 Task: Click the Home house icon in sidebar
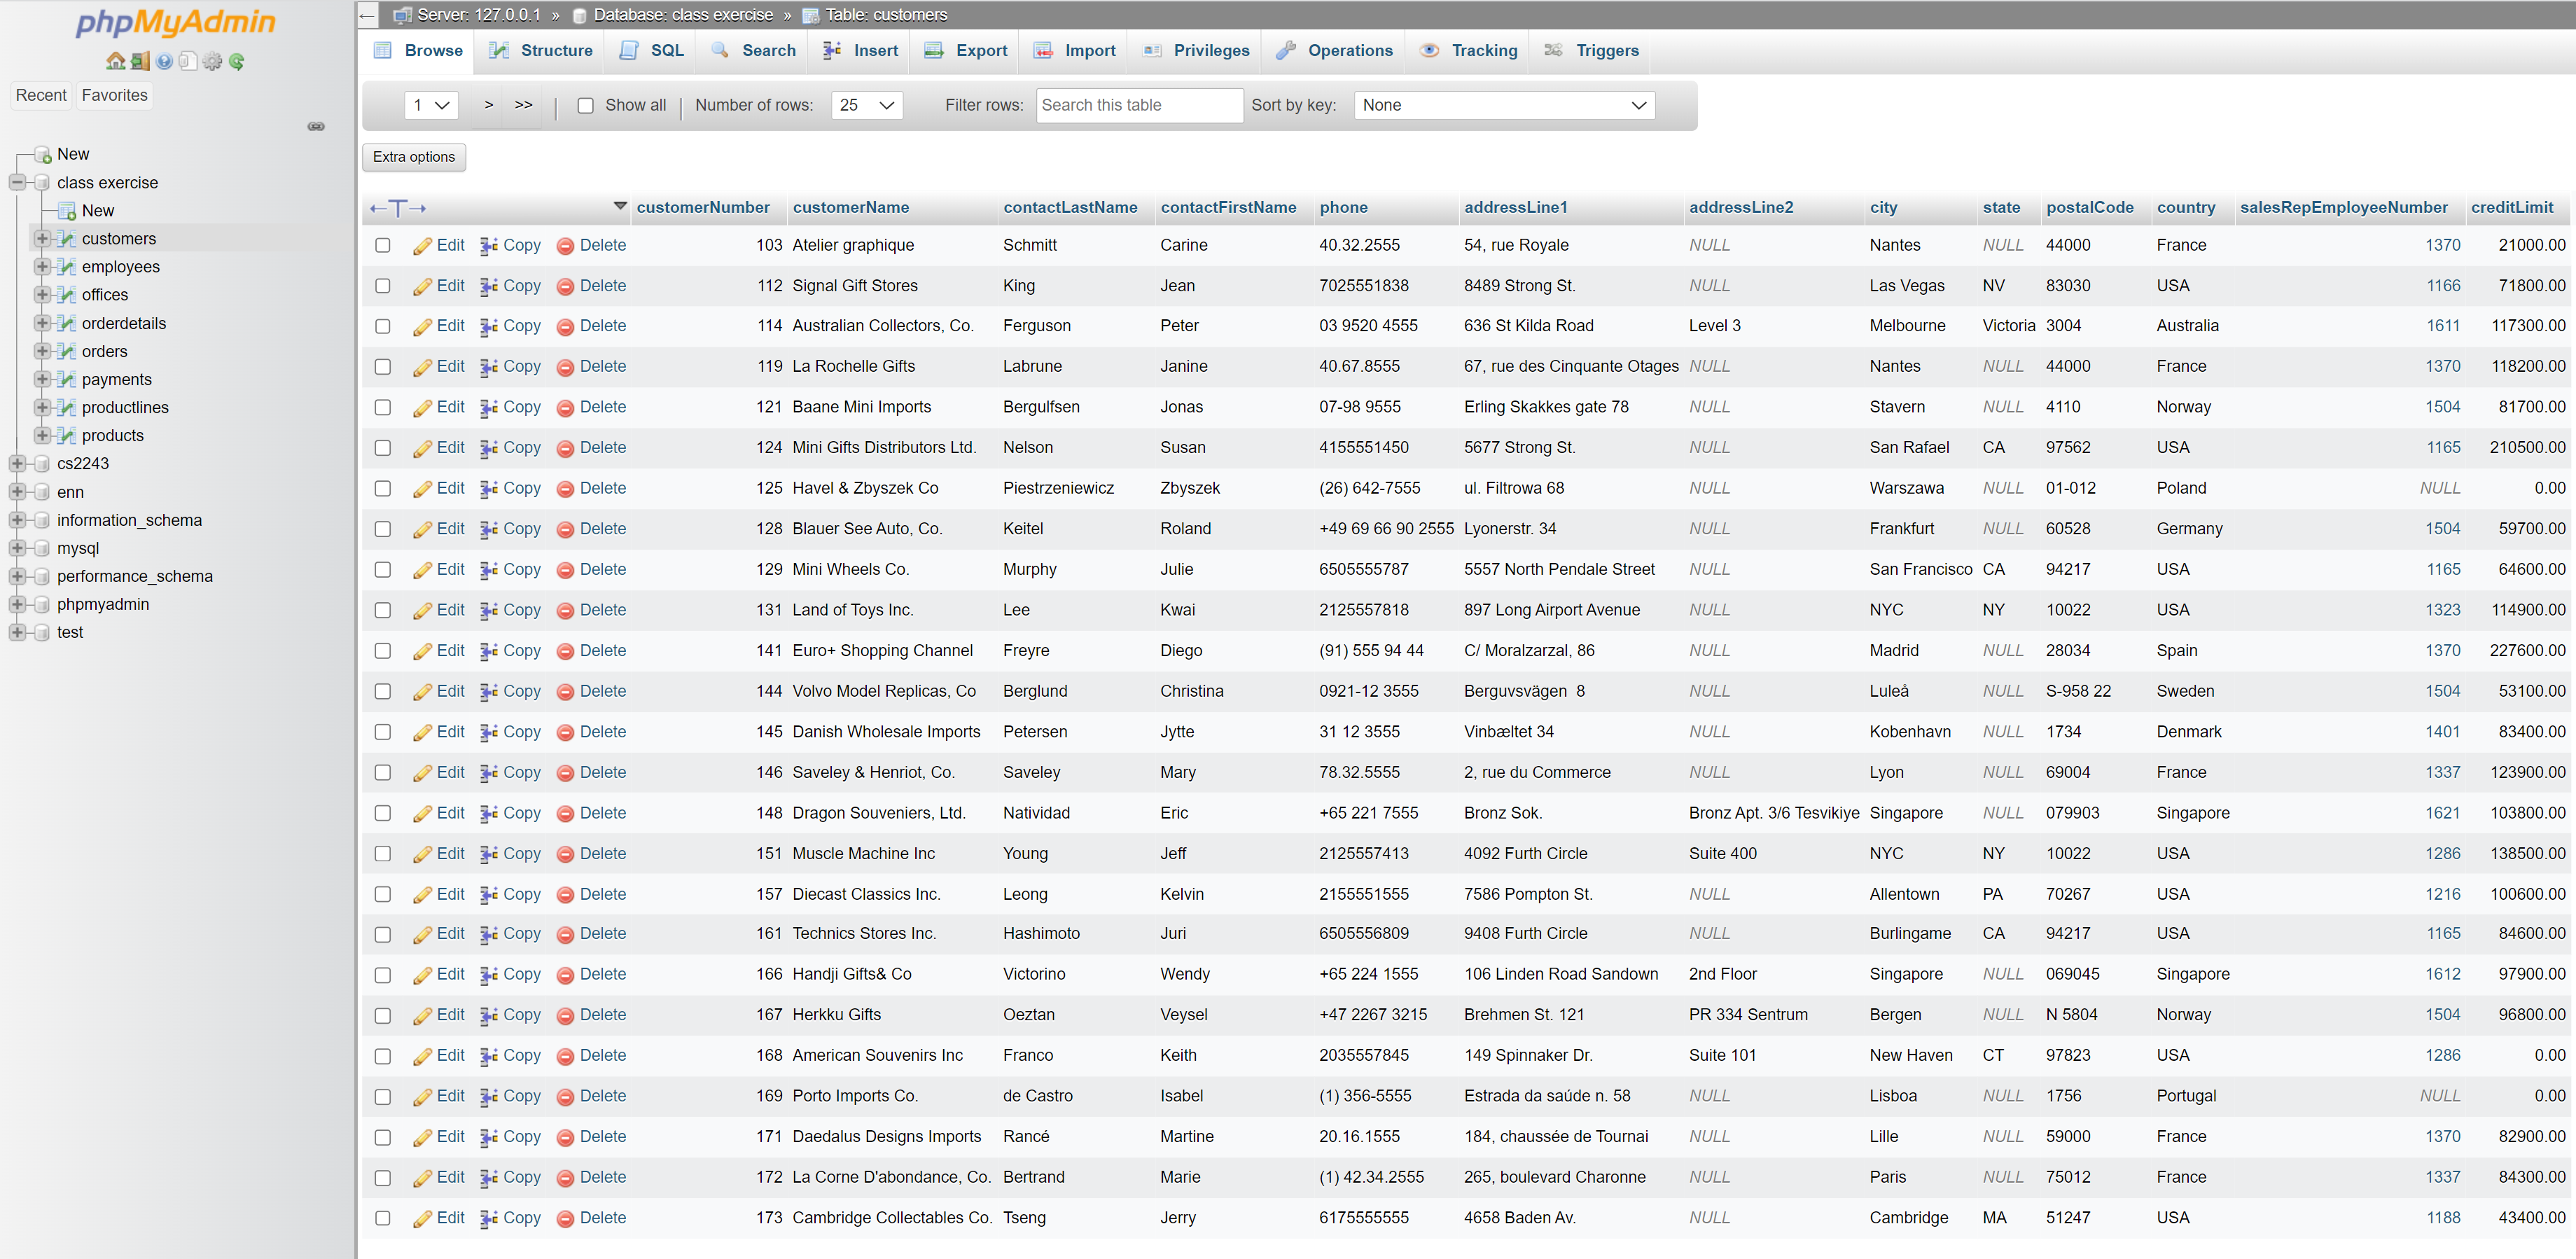[116, 62]
